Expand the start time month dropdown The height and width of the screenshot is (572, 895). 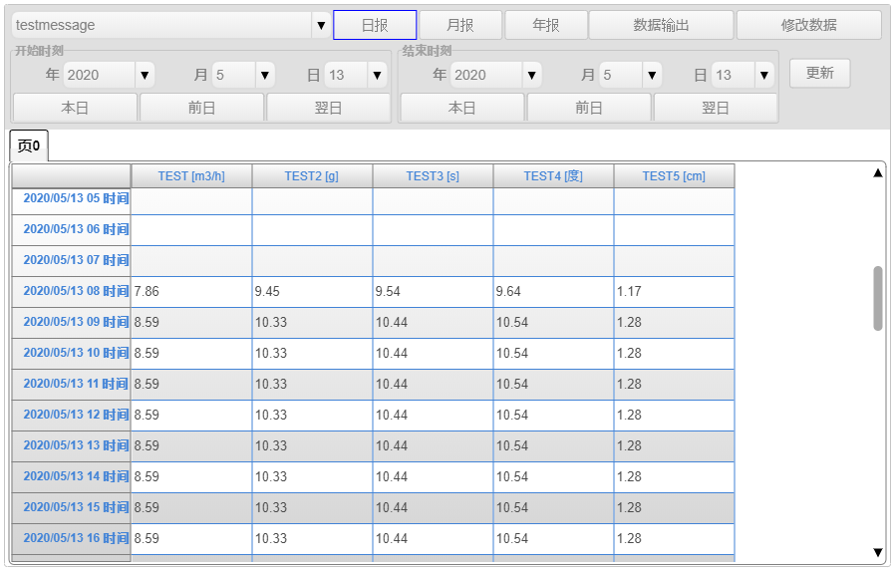point(264,75)
